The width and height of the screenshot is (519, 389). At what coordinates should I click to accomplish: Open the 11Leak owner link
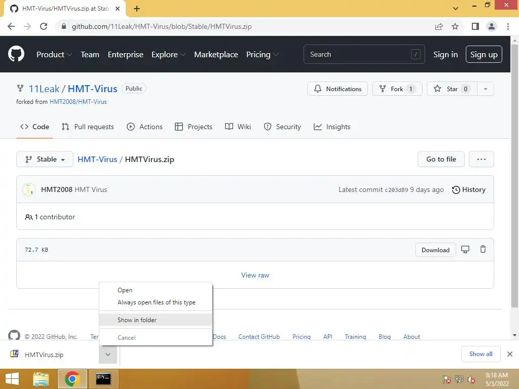point(44,89)
